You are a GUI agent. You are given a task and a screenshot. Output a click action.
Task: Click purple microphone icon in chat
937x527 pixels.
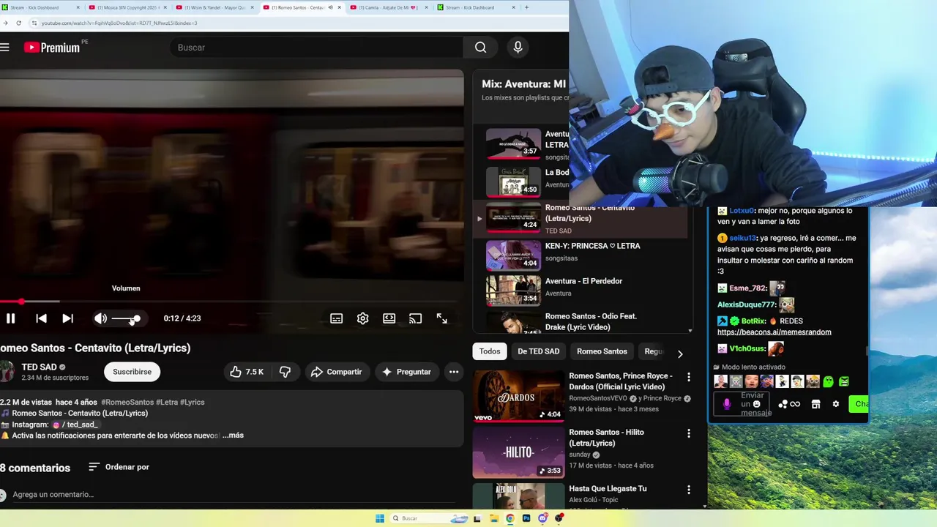tap(727, 404)
